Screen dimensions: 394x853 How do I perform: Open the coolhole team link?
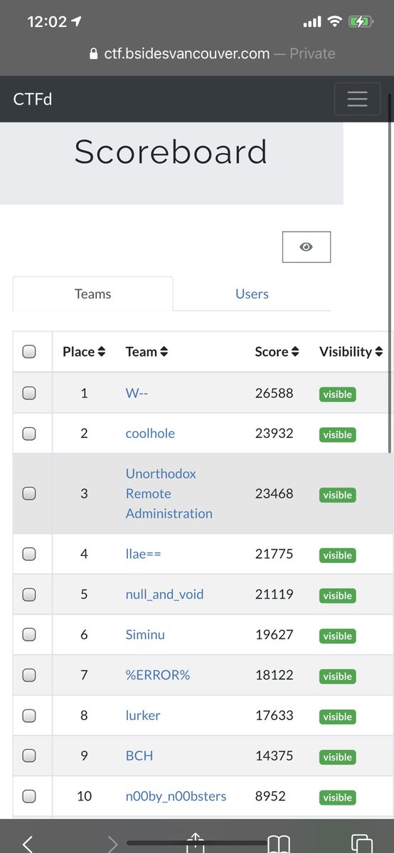(150, 433)
